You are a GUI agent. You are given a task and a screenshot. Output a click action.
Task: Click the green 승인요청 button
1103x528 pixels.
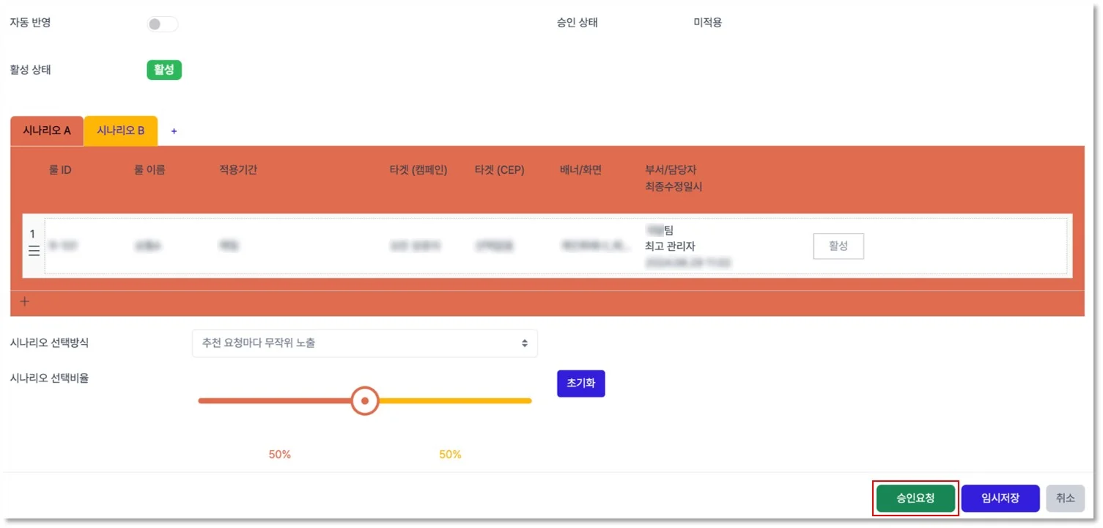[x=915, y=498]
